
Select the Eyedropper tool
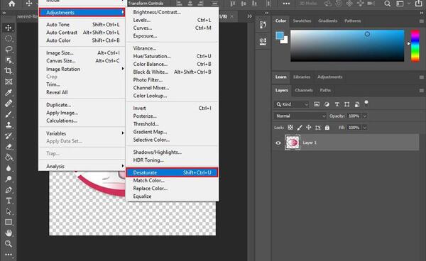coord(9,92)
